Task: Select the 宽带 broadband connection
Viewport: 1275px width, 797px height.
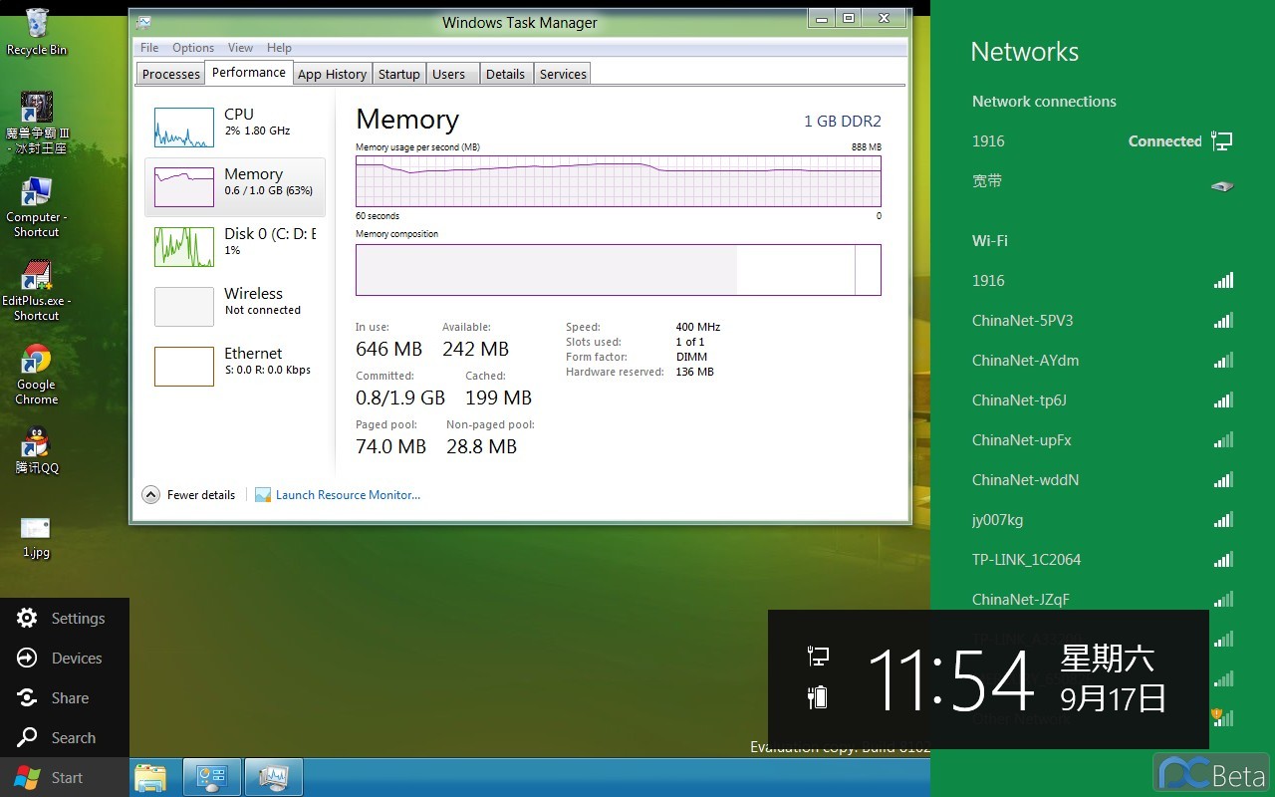Action: (1103, 181)
